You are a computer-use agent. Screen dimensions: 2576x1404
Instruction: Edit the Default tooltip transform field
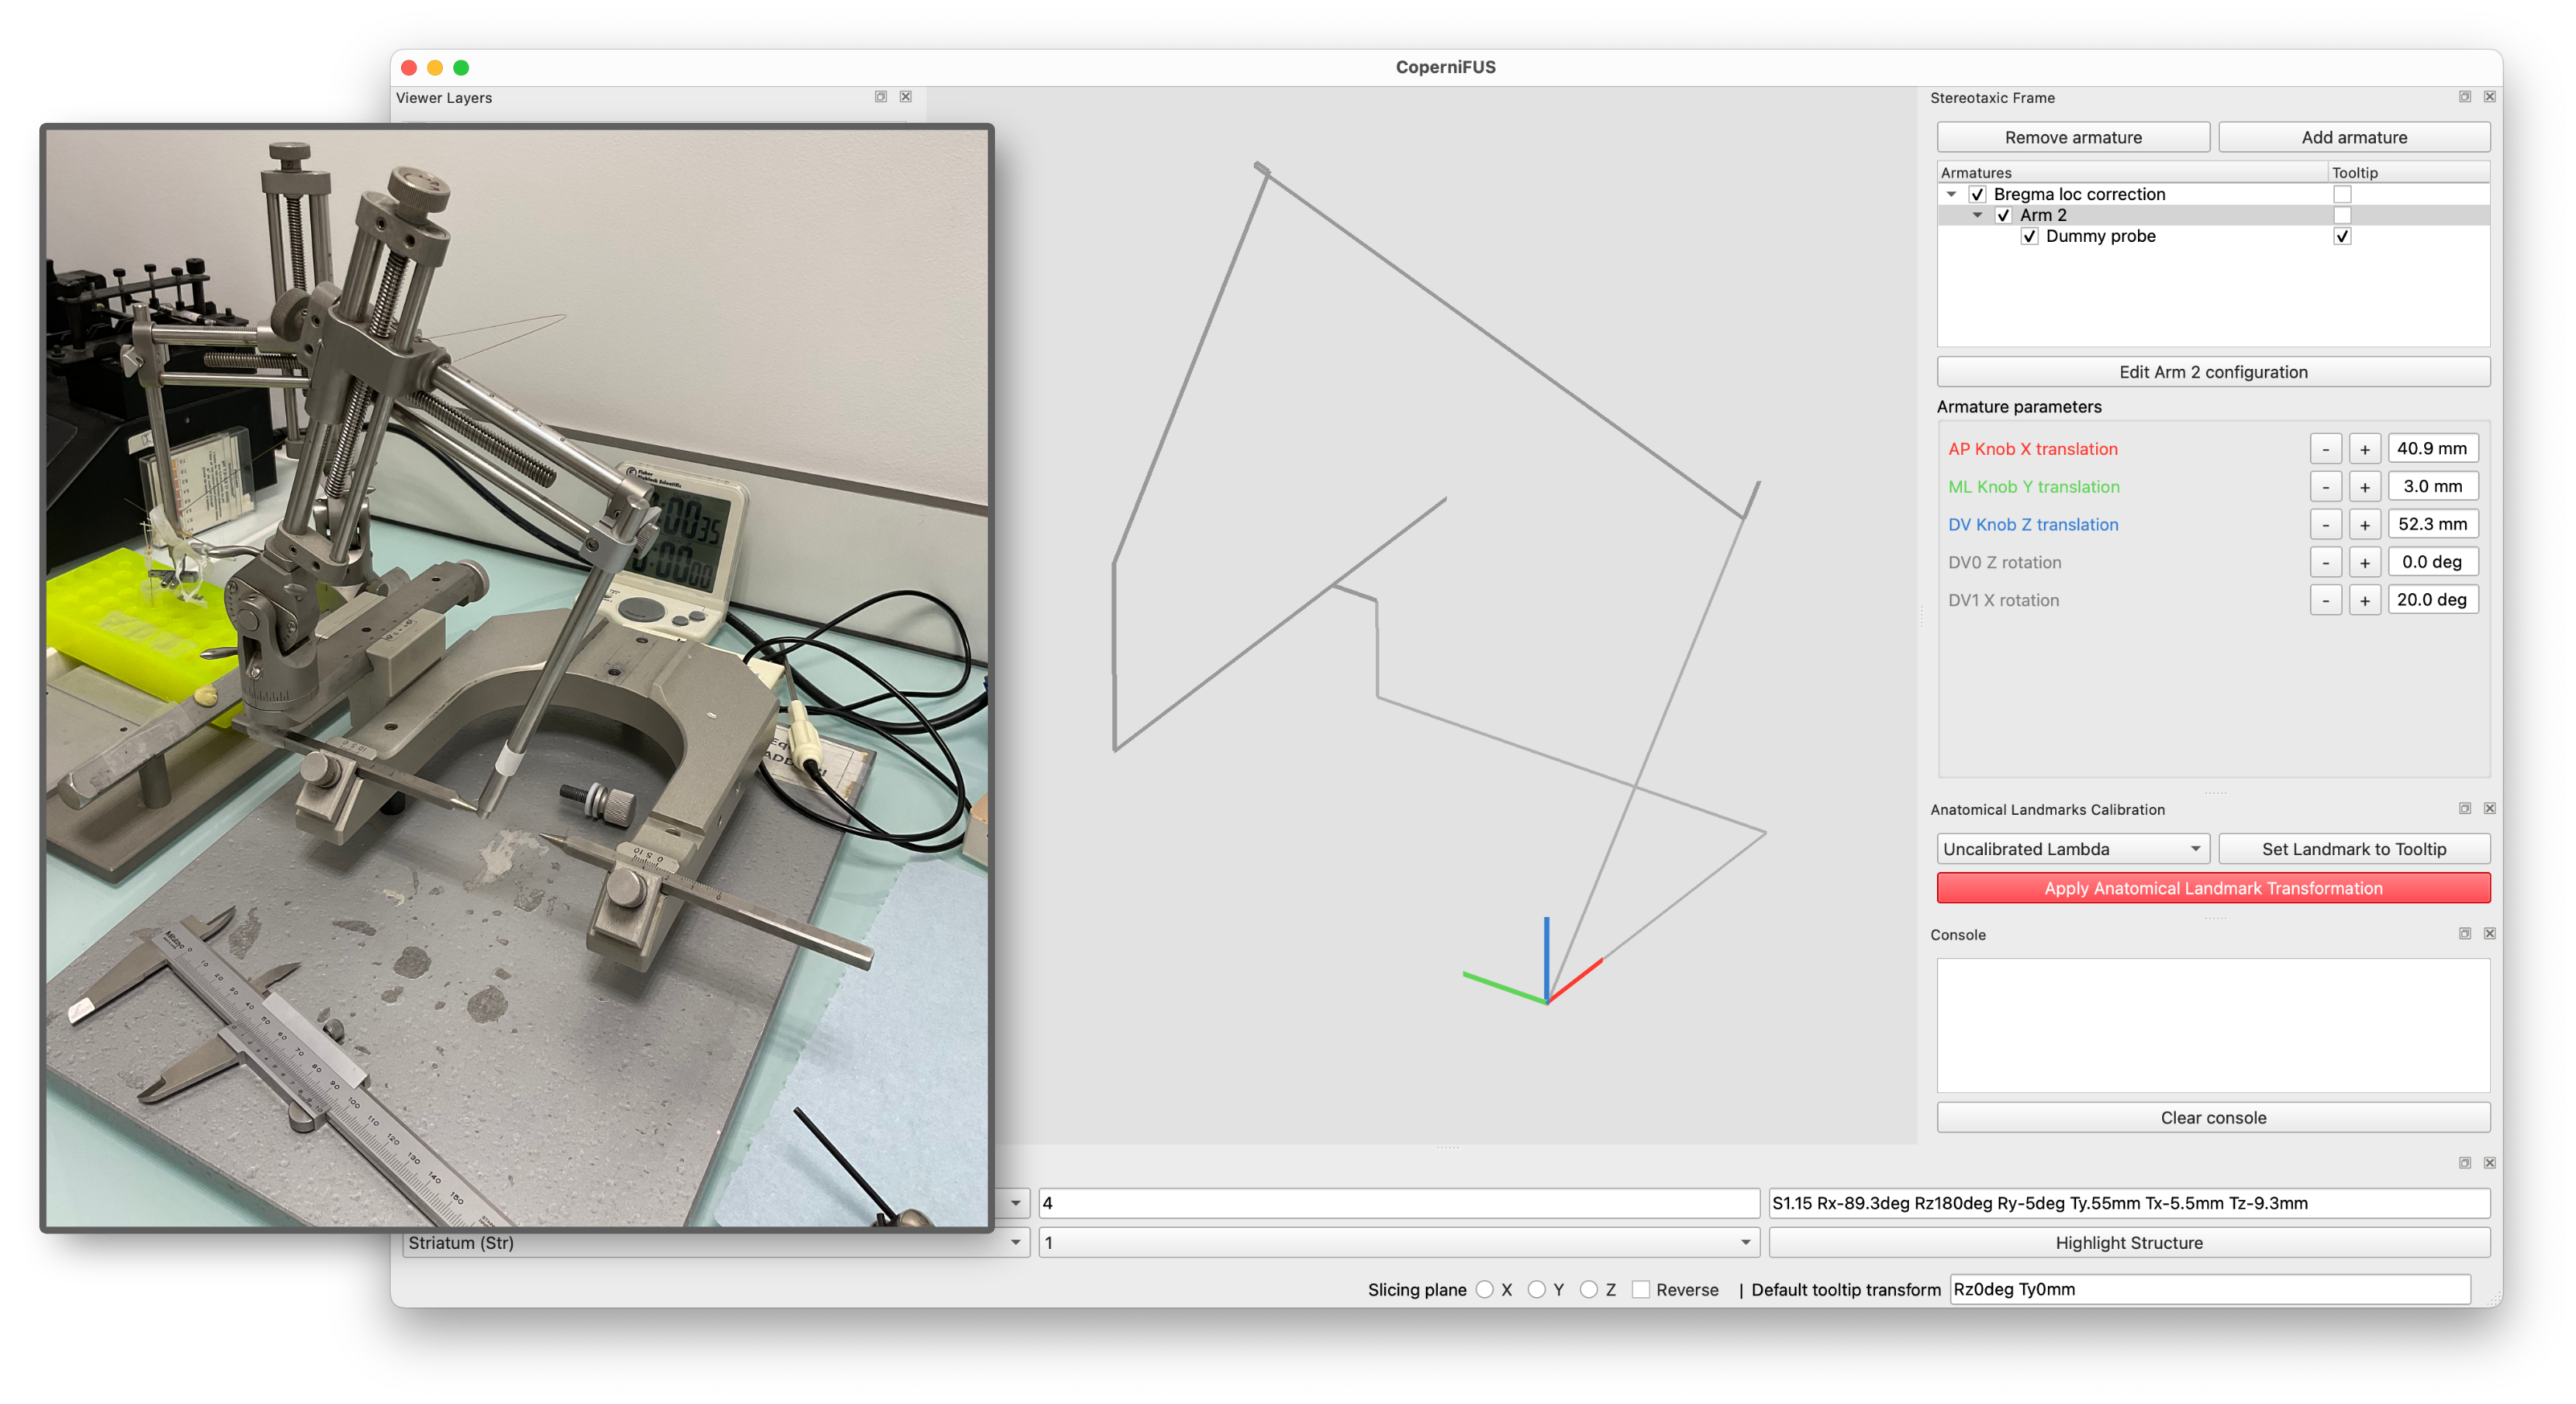(x=2209, y=1290)
